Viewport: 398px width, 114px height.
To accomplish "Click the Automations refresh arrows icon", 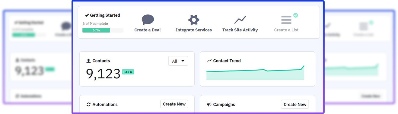I will click(x=88, y=105).
